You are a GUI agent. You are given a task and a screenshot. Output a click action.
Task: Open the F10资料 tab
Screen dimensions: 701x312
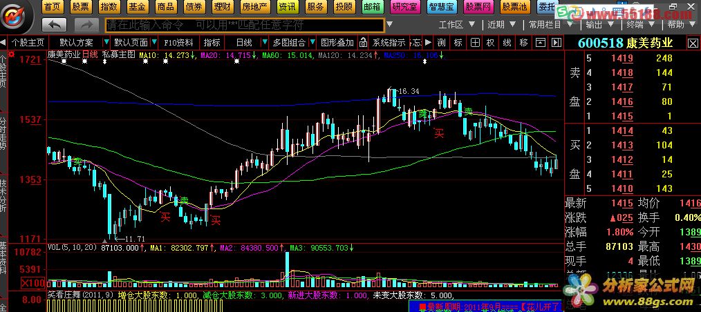(178, 43)
